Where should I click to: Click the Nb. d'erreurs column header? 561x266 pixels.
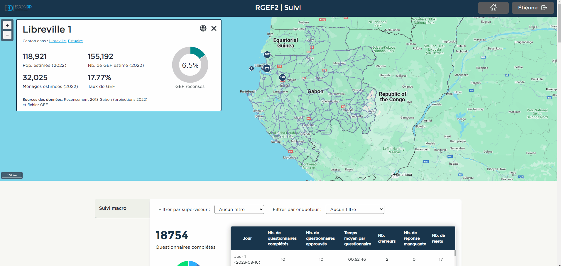386,238
